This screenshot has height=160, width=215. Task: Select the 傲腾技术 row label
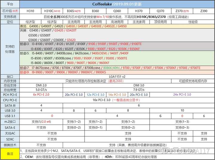[10, 145]
